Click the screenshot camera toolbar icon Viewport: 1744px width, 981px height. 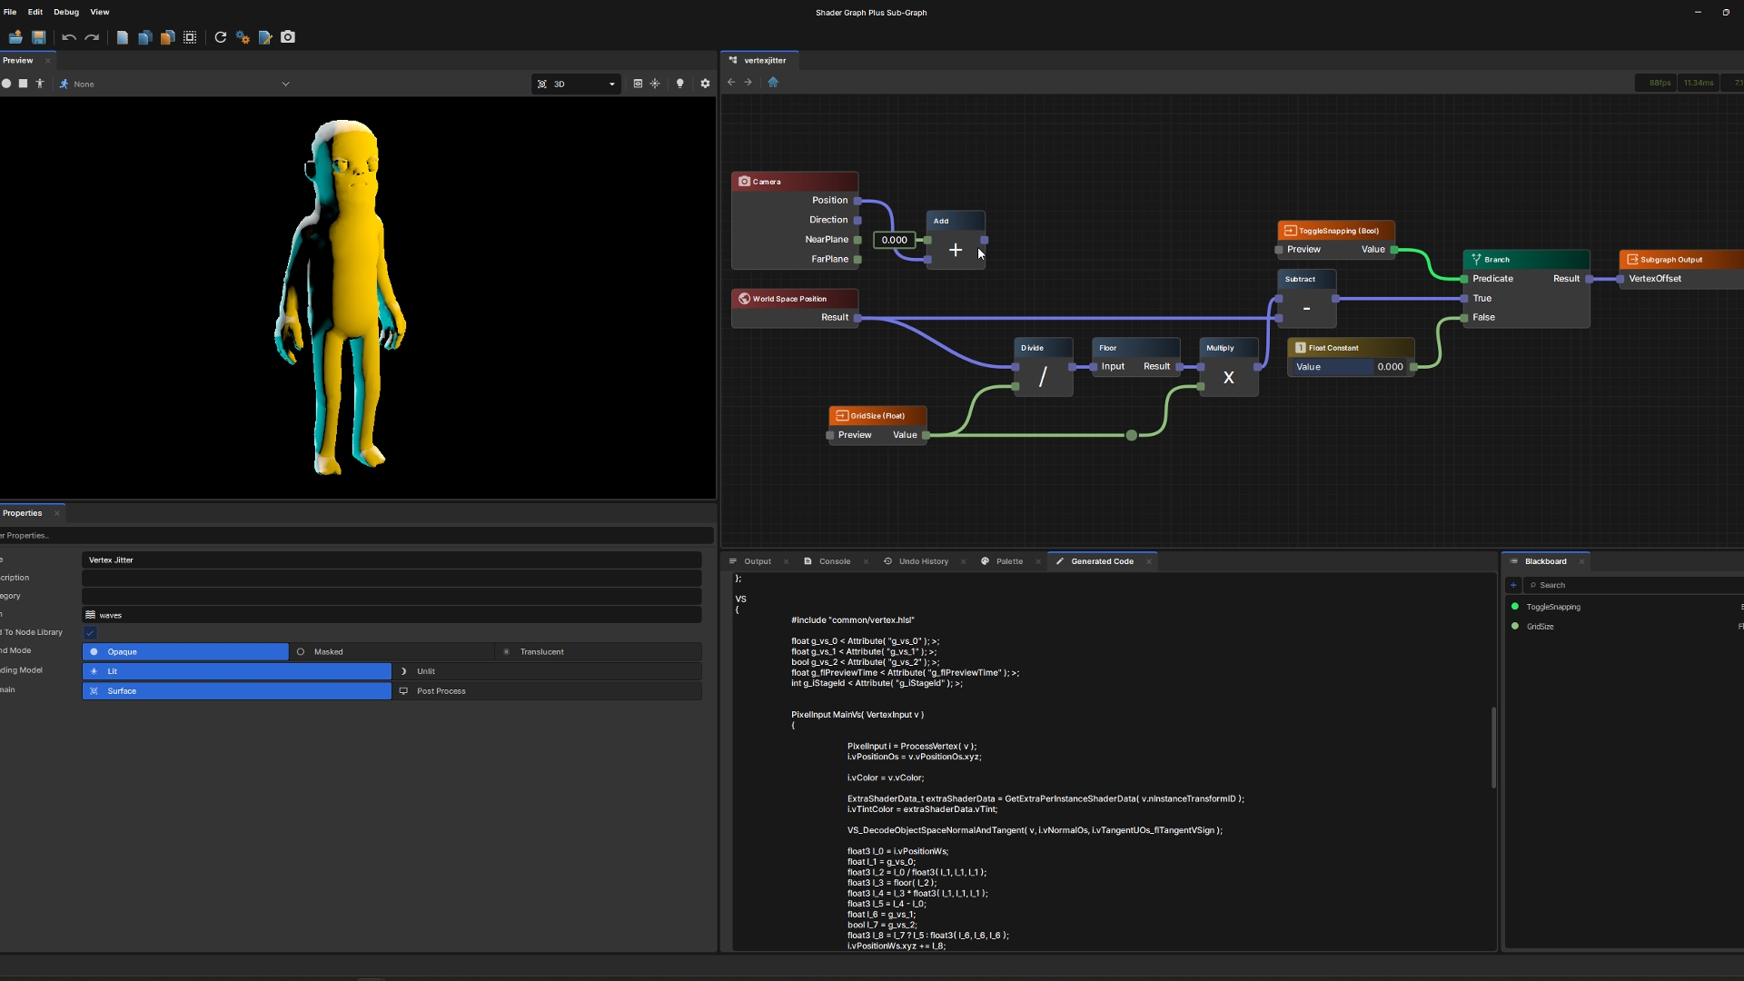click(x=288, y=37)
